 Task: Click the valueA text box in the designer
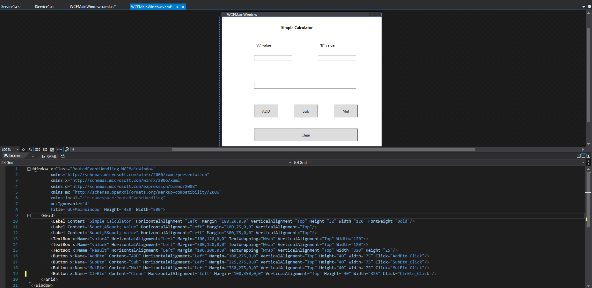(x=273, y=58)
